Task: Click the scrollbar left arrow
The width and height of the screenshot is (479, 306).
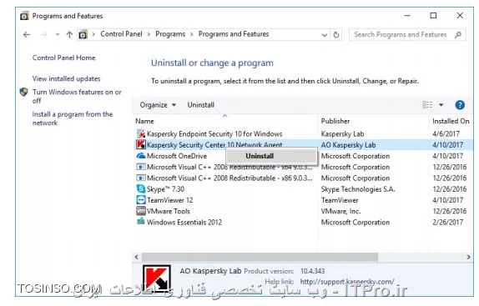Action: pyautogui.click(x=137, y=257)
